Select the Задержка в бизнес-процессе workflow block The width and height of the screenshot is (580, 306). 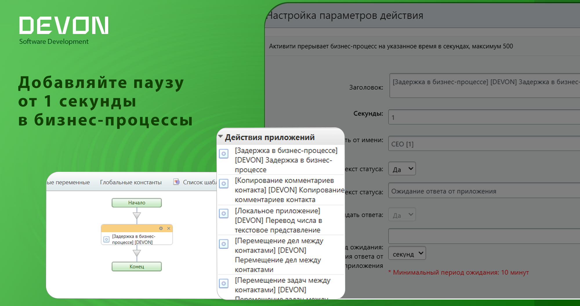point(137,235)
